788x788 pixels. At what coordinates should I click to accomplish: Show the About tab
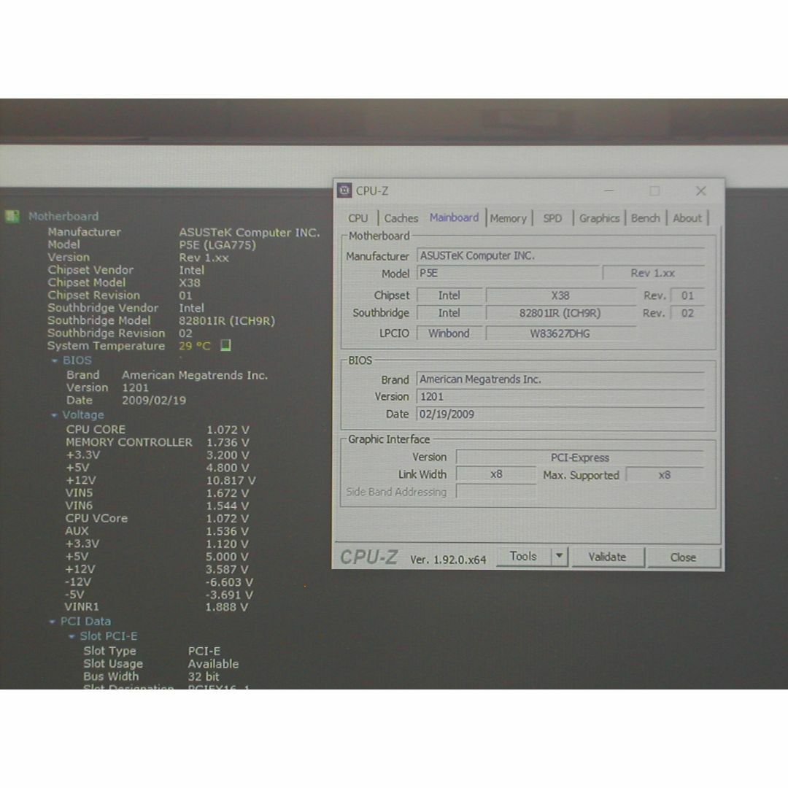(x=687, y=218)
